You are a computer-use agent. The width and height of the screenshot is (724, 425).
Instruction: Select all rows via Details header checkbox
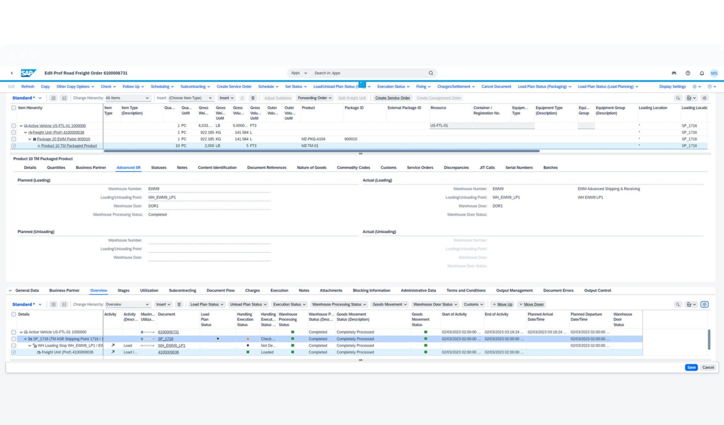pos(14,314)
